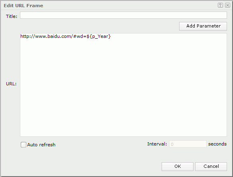The image size is (233, 177).
Task: Click the "Title:" label text
Action: [x=12, y=16]
